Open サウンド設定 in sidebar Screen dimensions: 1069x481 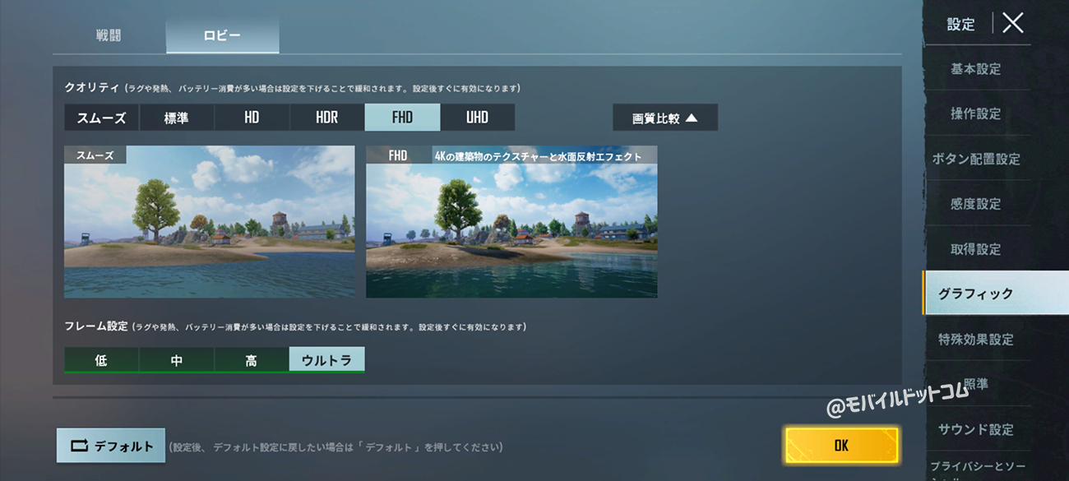point(976,429)
